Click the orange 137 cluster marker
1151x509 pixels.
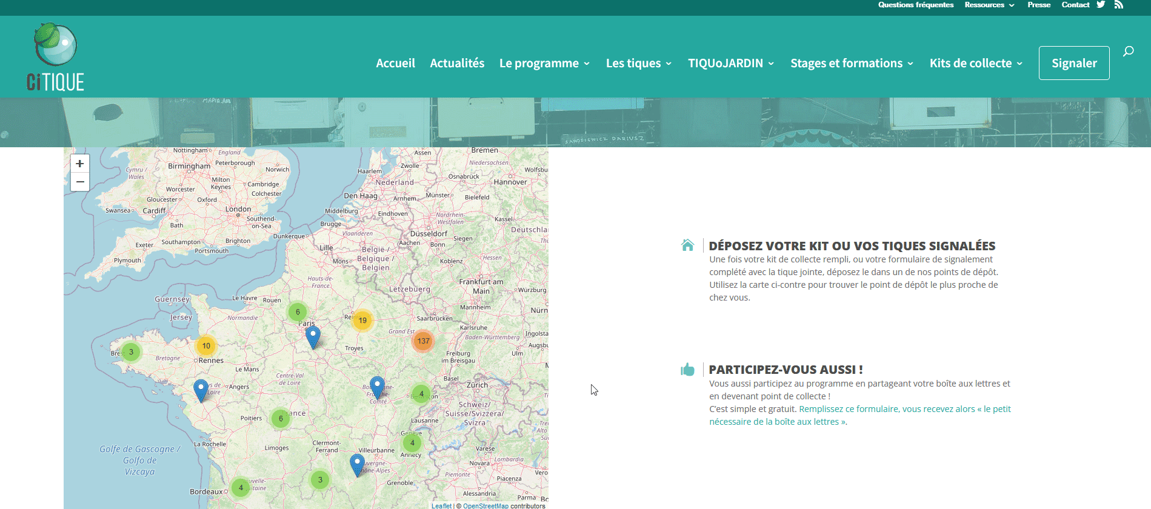tap(423, 341)
